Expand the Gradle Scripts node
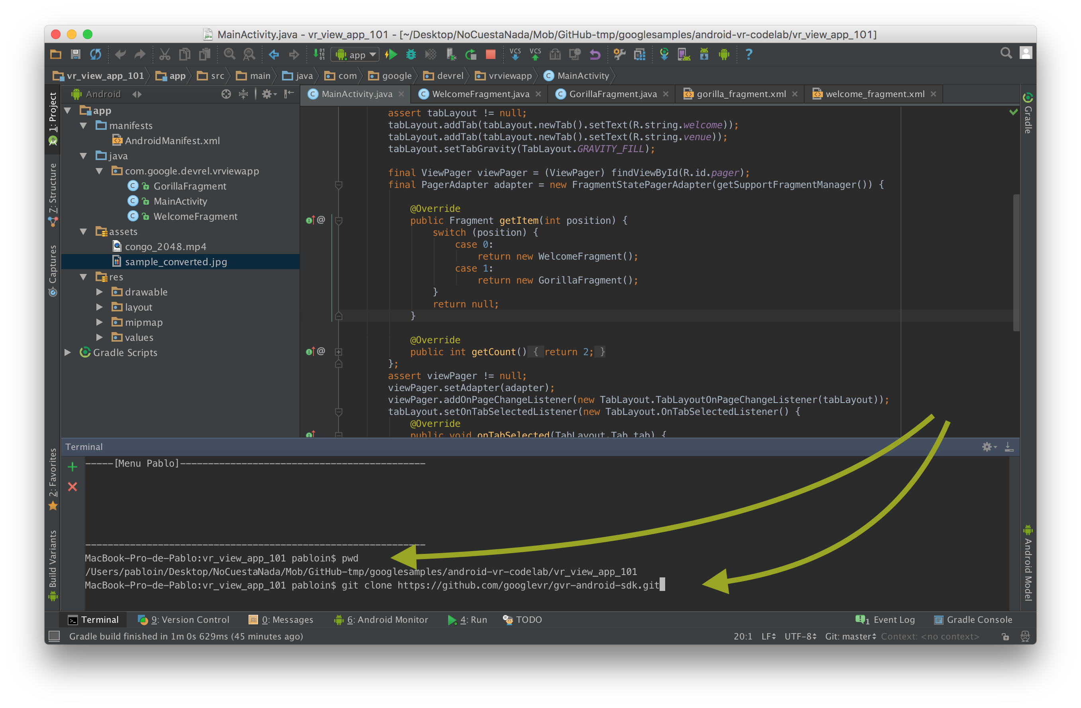The height and width of the screenshot is (708, 1081). tap(68, 352)
